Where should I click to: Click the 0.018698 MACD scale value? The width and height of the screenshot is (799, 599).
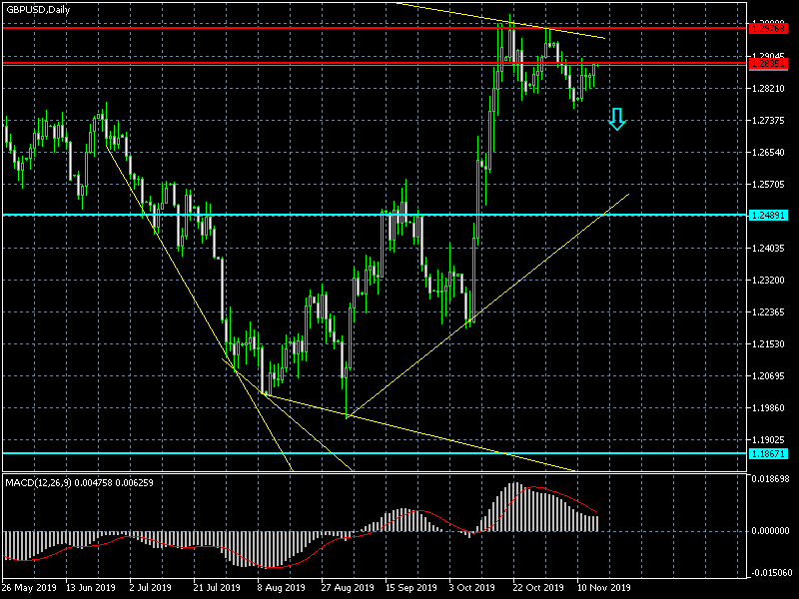coord(770,479)
